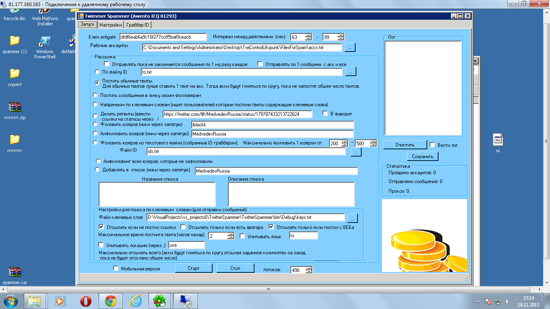Toggle 'Мобильная версия' checkbox

tap(116, 268)
